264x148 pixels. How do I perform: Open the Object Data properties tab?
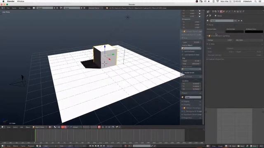[x=232, y=12]
